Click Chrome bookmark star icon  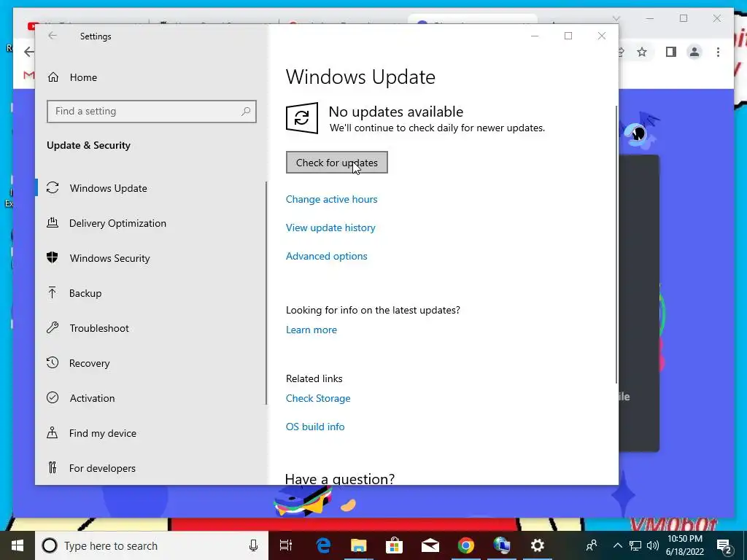642,52
